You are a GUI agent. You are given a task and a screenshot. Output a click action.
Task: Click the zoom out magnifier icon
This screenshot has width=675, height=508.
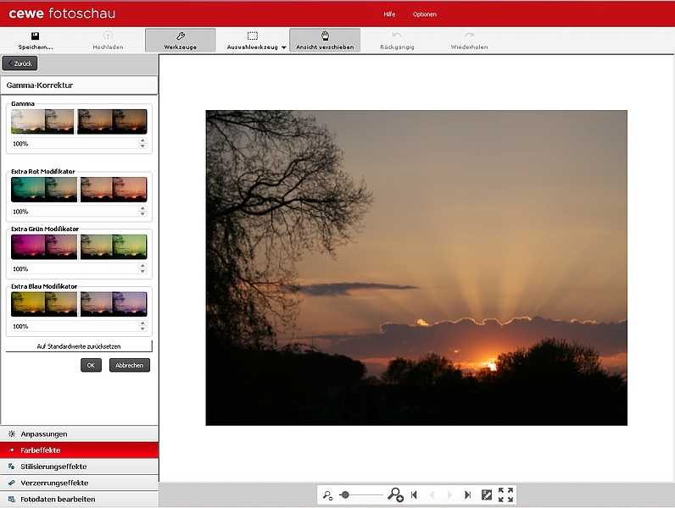coord(328,494)
